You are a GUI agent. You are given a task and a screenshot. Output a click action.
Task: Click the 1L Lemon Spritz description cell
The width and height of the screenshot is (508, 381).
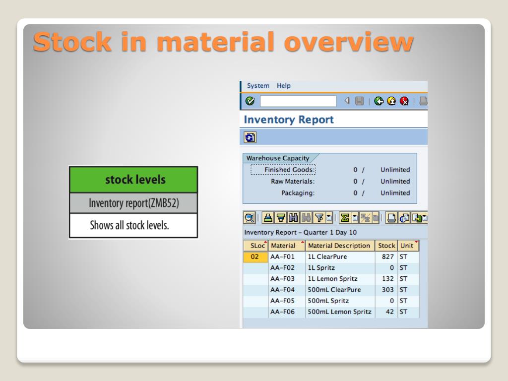(340, 279)
